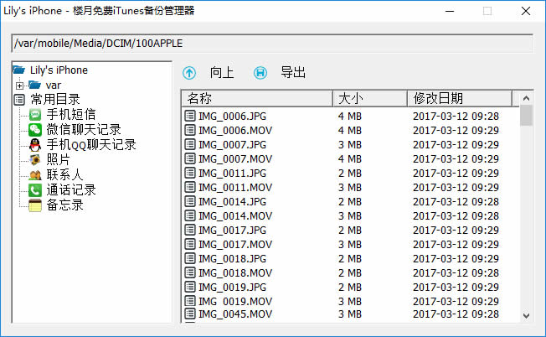The width and height of the screenshot is (546, 337).
Task: Click the up-arrow 向上 icon
Action: [x=189, y=73]
